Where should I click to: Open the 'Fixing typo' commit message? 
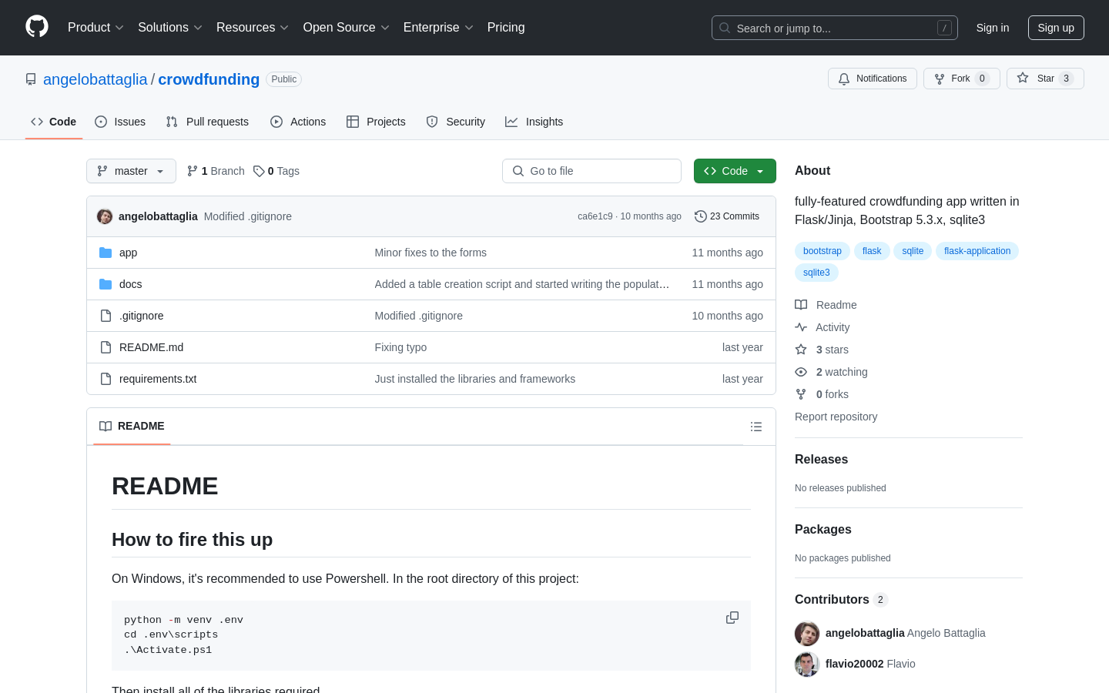click(x=400, y=347)
